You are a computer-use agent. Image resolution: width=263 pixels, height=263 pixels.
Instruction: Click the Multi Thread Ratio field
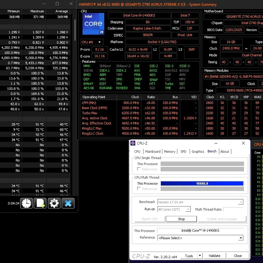click(x=233, y=209)
